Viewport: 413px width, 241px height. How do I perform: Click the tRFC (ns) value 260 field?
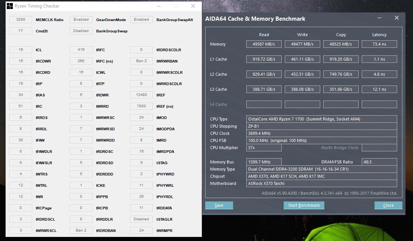click(x=81, y=61)
